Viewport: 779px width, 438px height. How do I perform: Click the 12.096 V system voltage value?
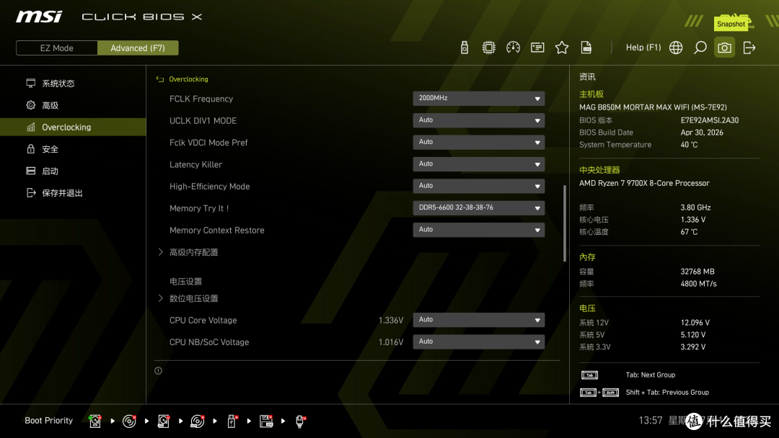(695, 323)
